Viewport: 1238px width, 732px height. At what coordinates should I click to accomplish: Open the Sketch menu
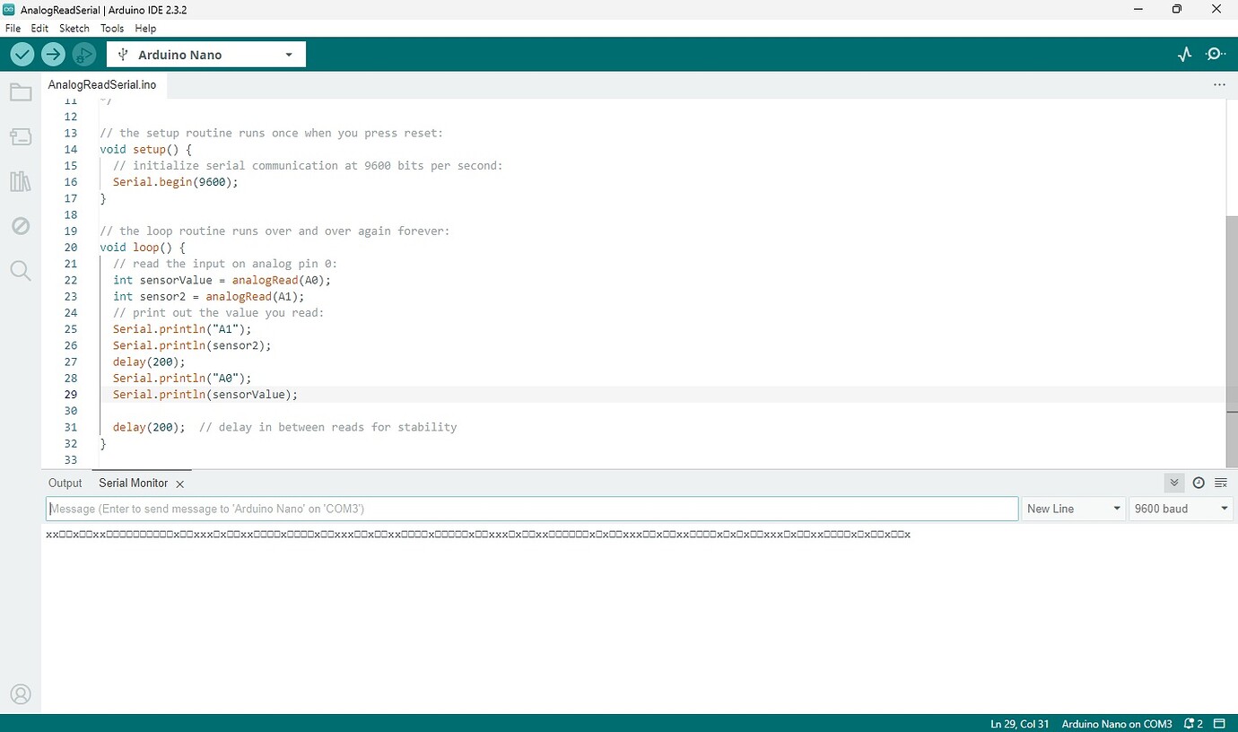point(74,29)
